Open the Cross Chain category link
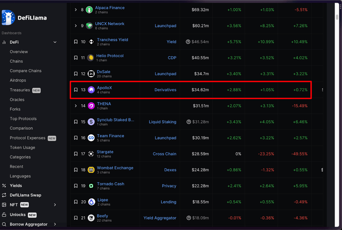342x230 pixels. coord(165,154)
